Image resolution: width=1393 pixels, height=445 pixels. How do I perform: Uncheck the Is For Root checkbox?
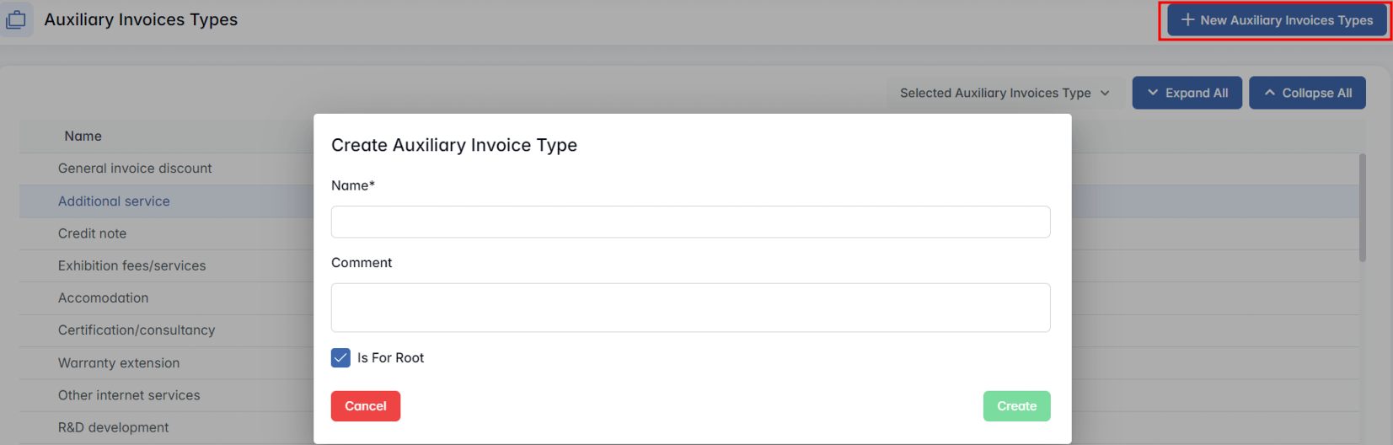click(340, 358)
